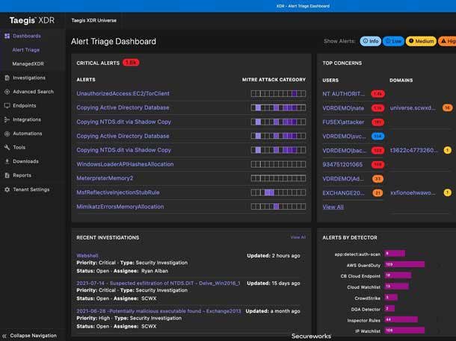Toggle the Medium alerts filter
The image size is (456, 341).
(x=421, y=41)
